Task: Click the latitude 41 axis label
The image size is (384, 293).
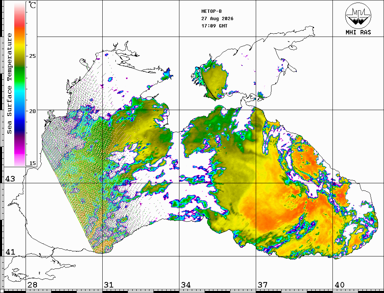Action: 10,252
